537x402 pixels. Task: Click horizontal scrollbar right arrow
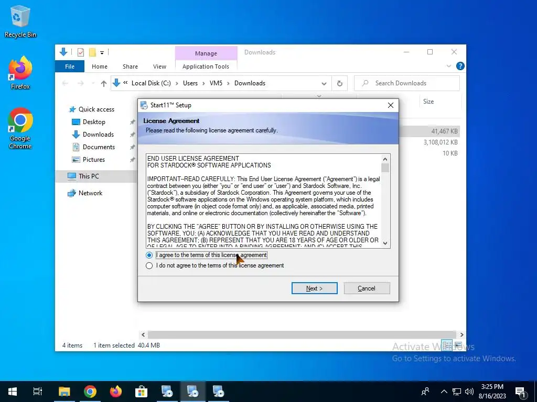[x=461, y=334]
